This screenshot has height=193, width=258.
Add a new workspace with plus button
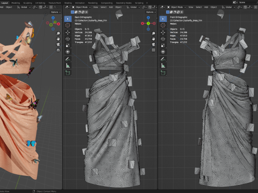pyautogui.click(x=147, y=3)
